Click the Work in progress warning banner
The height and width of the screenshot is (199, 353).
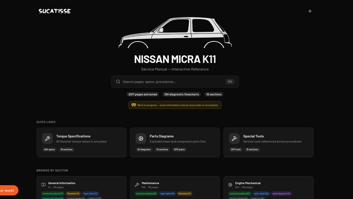pos(175,105)
